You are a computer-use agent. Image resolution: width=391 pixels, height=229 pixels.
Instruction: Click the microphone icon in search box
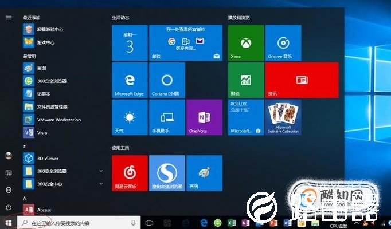134,223
